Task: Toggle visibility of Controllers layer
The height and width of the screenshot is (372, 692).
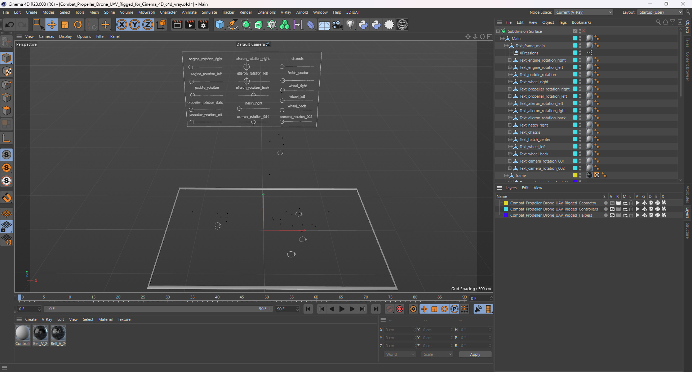Action: [x=612, y=209]
